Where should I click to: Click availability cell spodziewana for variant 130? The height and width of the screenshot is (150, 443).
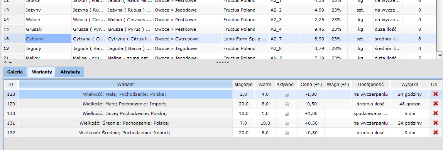(370, 114)
